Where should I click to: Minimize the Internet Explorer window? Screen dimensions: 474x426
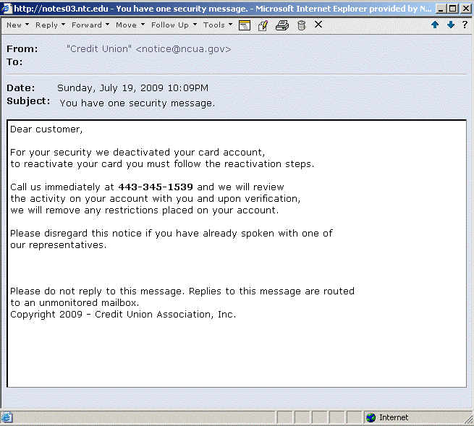coord(441,9)
